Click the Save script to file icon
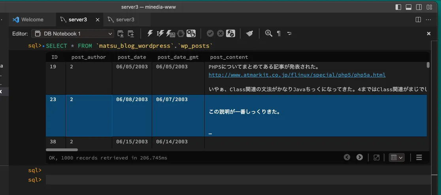Image resolution: width=441 pixels, height=195 pixels. pyautogui.click(x=131, y=34)
